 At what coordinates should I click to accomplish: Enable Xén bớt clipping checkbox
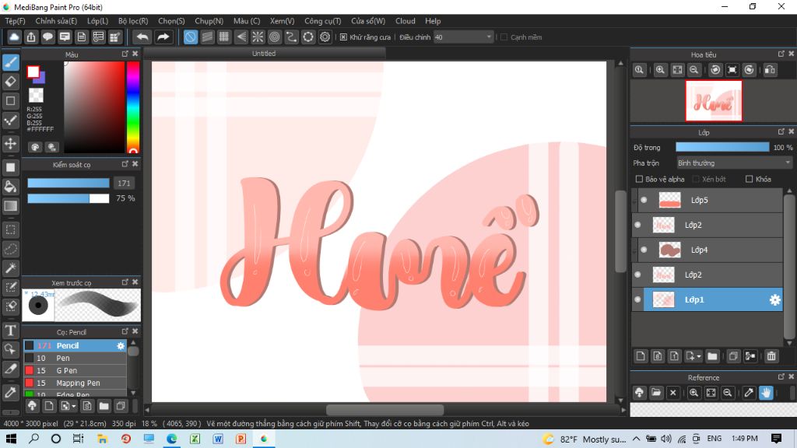pyautogui.click(x=697, y=179)
